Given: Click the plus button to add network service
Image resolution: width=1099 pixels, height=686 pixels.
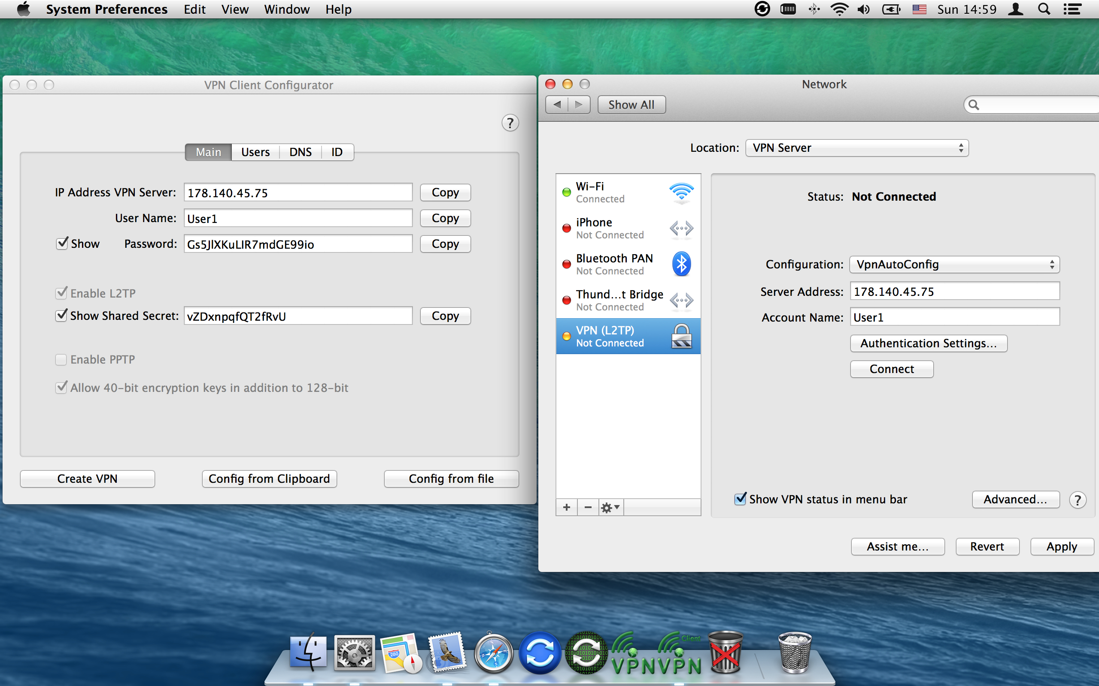Looking at the screenshot, I should coord(566,507).
